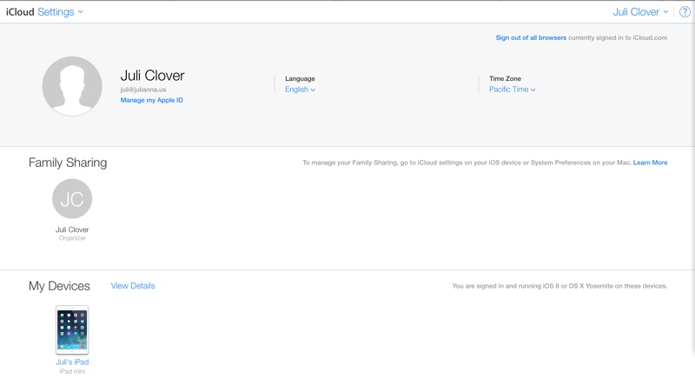This screenshot has height=385, width=695.
Task: Follow the Learn More Family Sharing link
Action: click(x=650, y=163)
